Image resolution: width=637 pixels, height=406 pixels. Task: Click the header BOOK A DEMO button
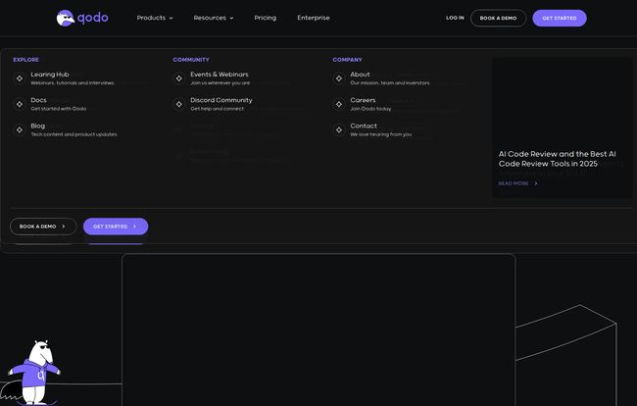pyautogui.click(x=498, y=19)
